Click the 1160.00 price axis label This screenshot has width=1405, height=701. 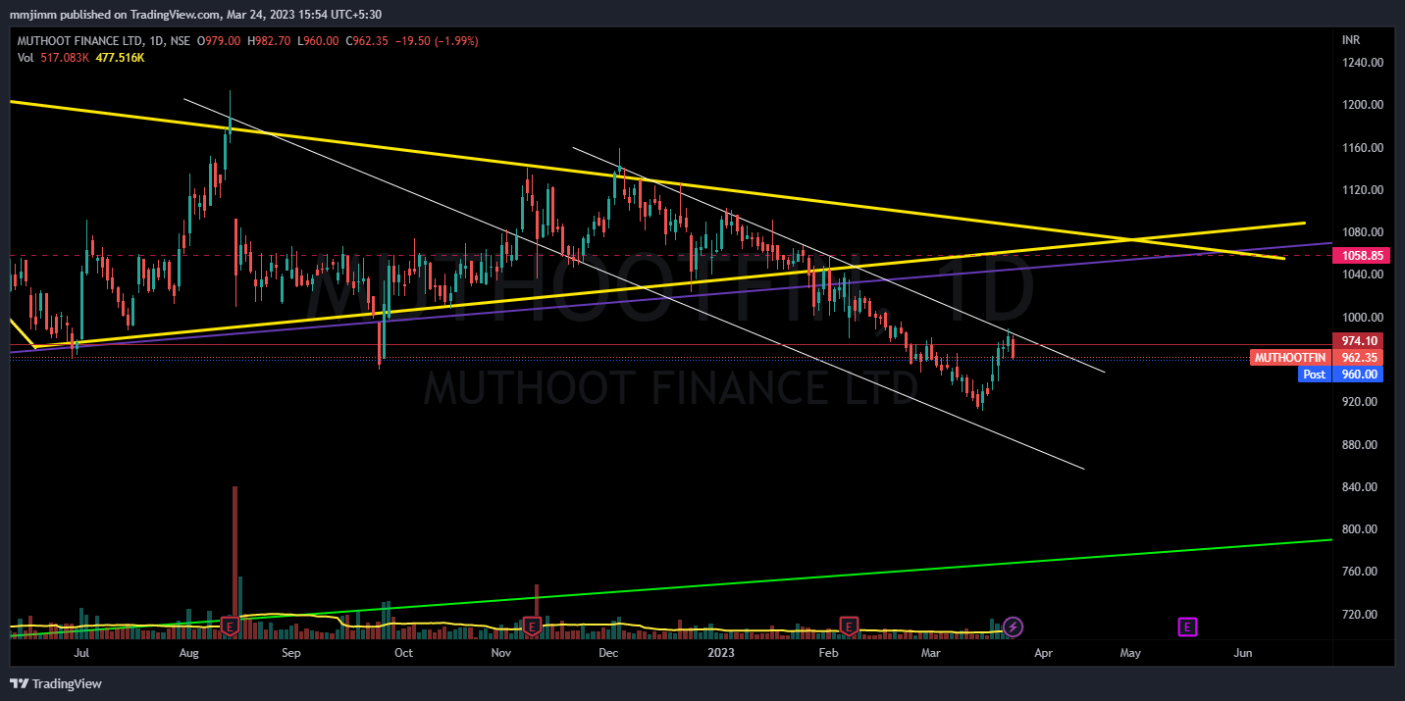1363,148
